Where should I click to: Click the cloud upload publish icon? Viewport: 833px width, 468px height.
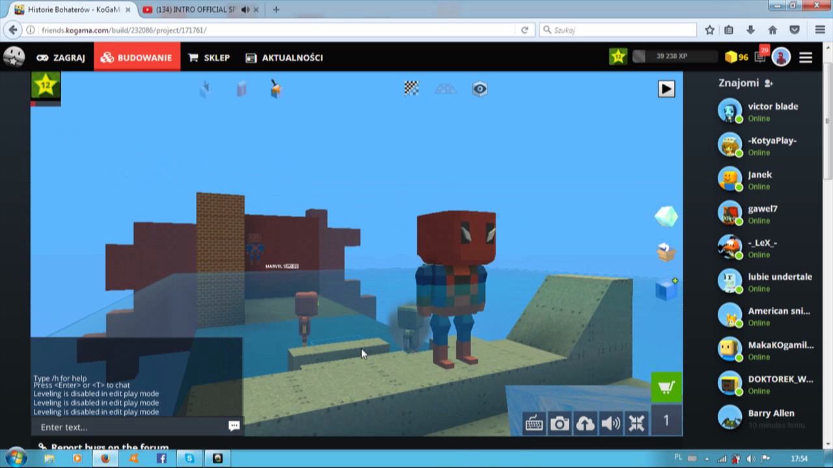pyautogui.click(x=585, y=424)
